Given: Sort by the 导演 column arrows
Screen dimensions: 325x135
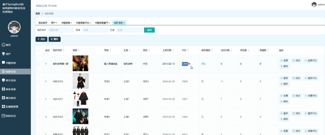Looking at the screenshot, I should click(110, 50).
